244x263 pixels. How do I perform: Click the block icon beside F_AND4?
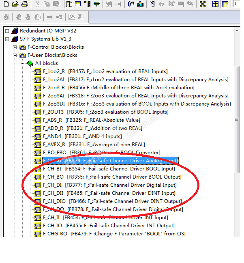(x=38, y=136)
